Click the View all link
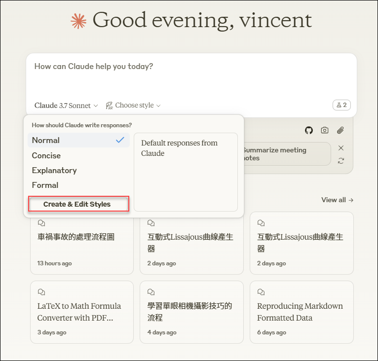378x361 pixels. point(337,200)
